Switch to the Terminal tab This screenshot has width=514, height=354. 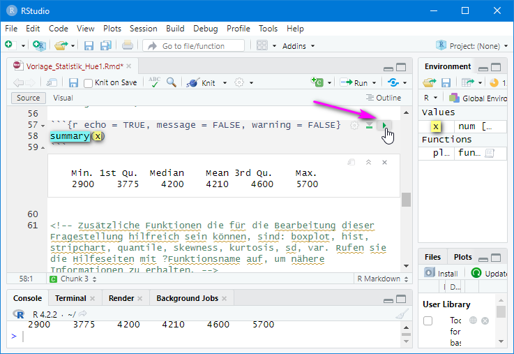coord(70,298)
